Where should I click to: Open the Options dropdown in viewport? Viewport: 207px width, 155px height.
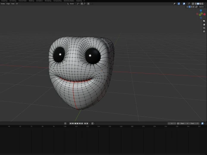202,7
